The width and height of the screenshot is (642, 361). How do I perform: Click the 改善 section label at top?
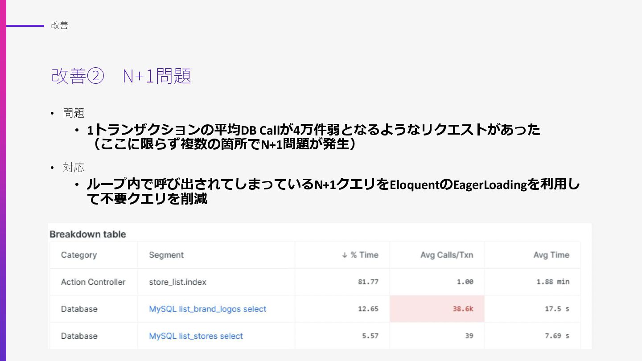coord(59,25)
